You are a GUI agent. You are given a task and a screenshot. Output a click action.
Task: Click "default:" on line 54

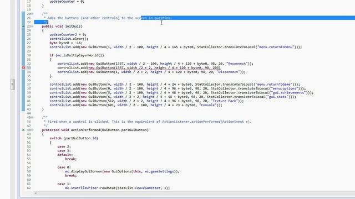pyautogui.click(x=65, y=155)
